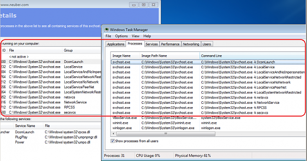Select LocalService group row in neuber window

click(50, 67)
